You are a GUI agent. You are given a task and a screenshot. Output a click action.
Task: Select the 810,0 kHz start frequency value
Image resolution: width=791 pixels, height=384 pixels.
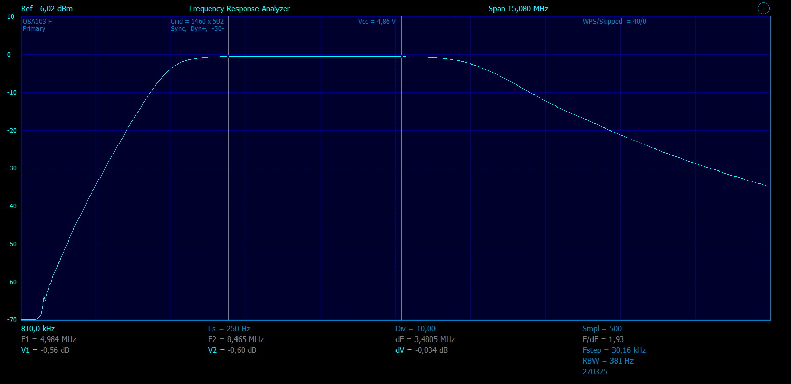tap(38, 329)
